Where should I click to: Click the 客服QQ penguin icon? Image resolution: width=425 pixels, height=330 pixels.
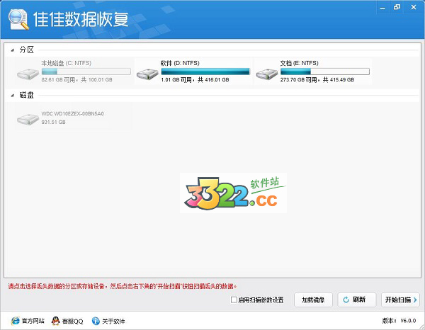click(55, 321)
